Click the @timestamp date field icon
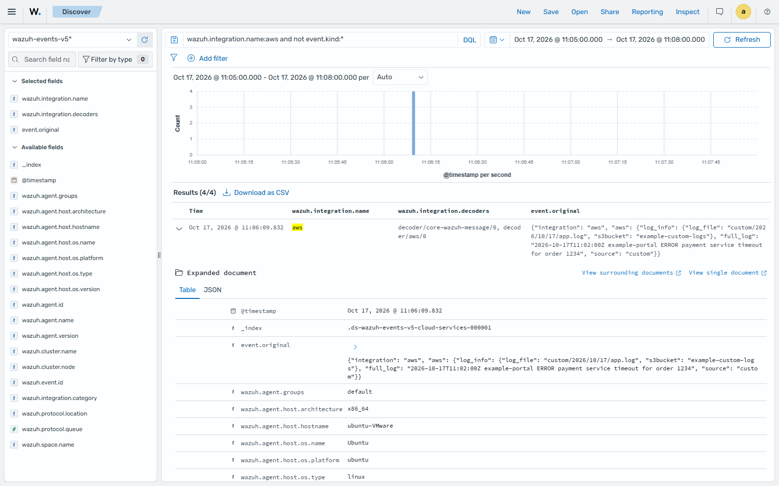This screenshot has height=486, width=779. [14, 180]
